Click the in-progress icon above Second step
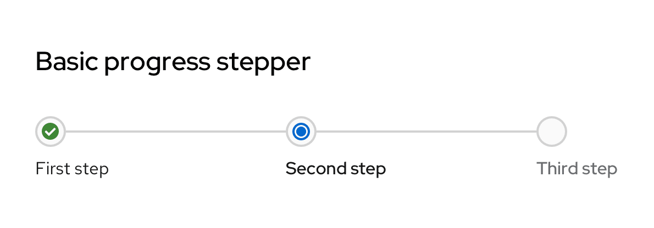654x228 pixels. [301, 132]
